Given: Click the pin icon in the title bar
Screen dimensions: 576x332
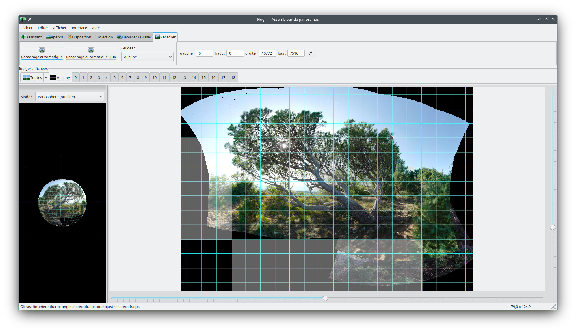Looking at the screenshot, I should [30, 19].
